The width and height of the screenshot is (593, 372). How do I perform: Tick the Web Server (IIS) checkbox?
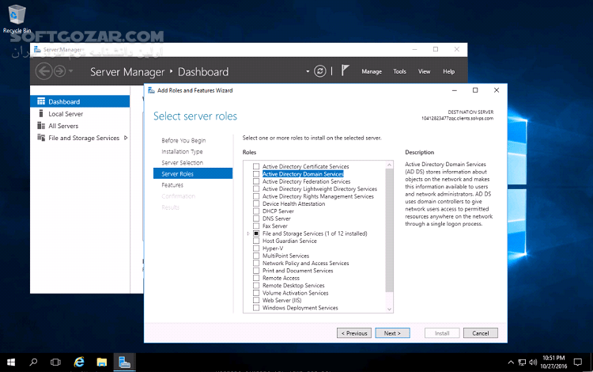(256, 300)
